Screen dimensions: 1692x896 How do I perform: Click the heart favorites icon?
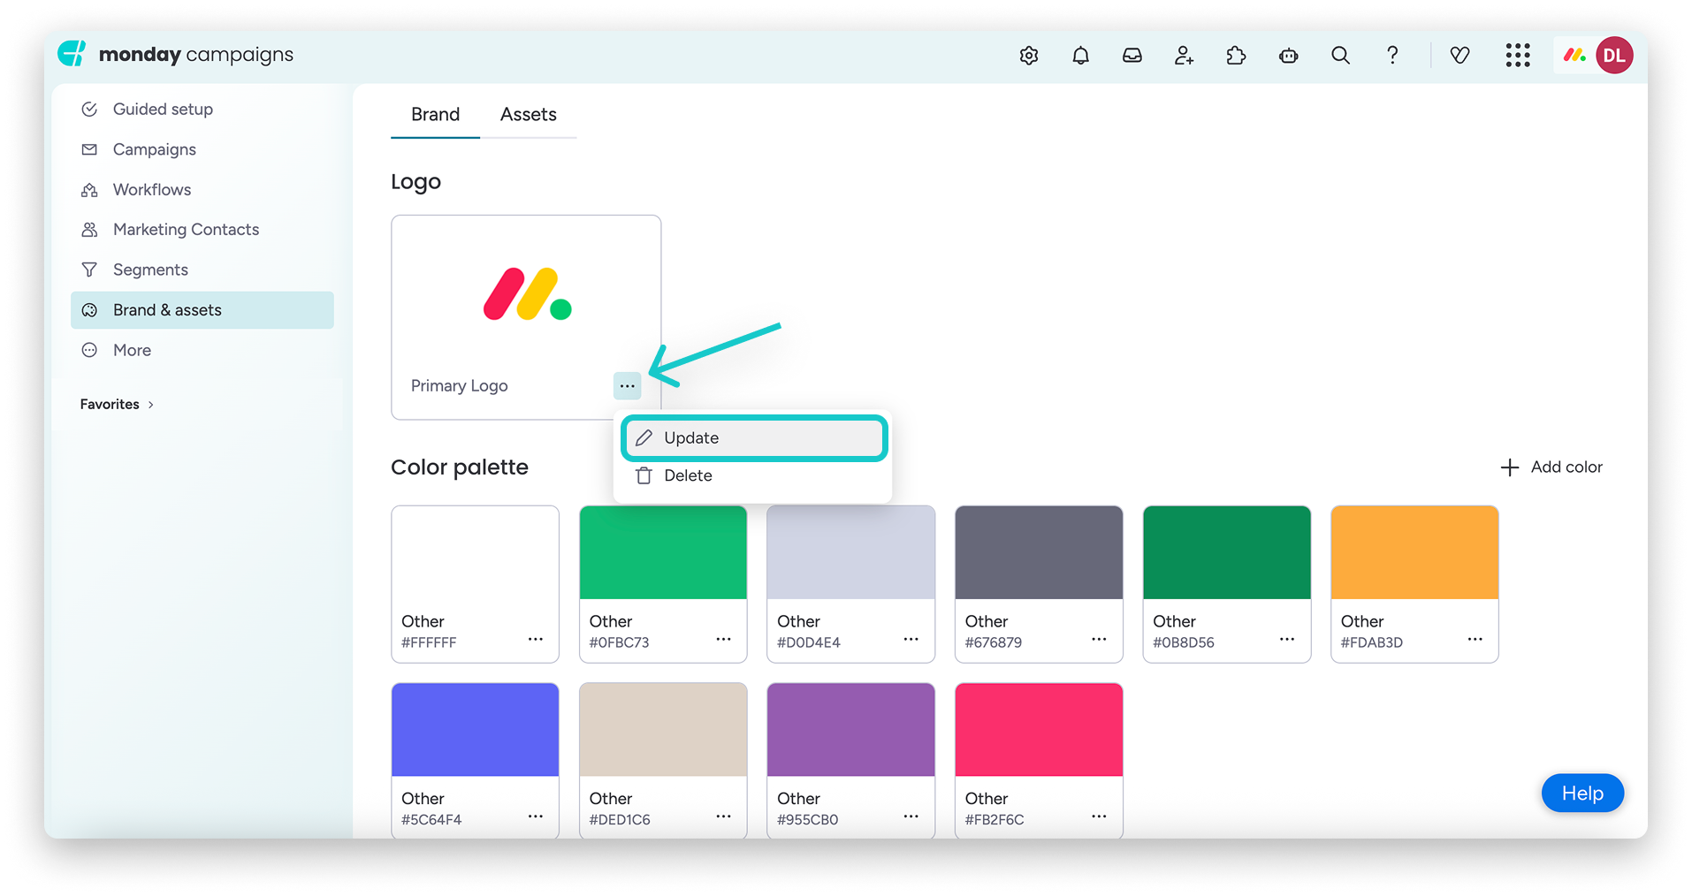pyautogui.click(x=1460, y=56)
